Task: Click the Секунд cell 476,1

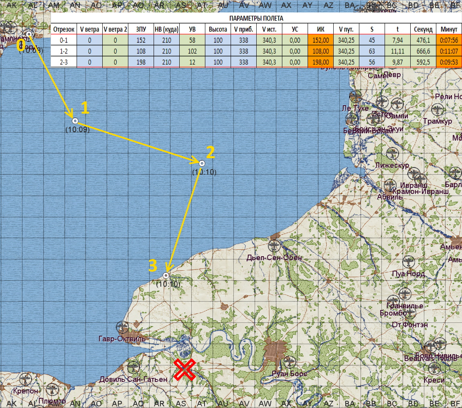Action: pos(423,40)
